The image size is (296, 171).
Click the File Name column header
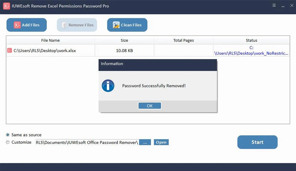point(50,40)
